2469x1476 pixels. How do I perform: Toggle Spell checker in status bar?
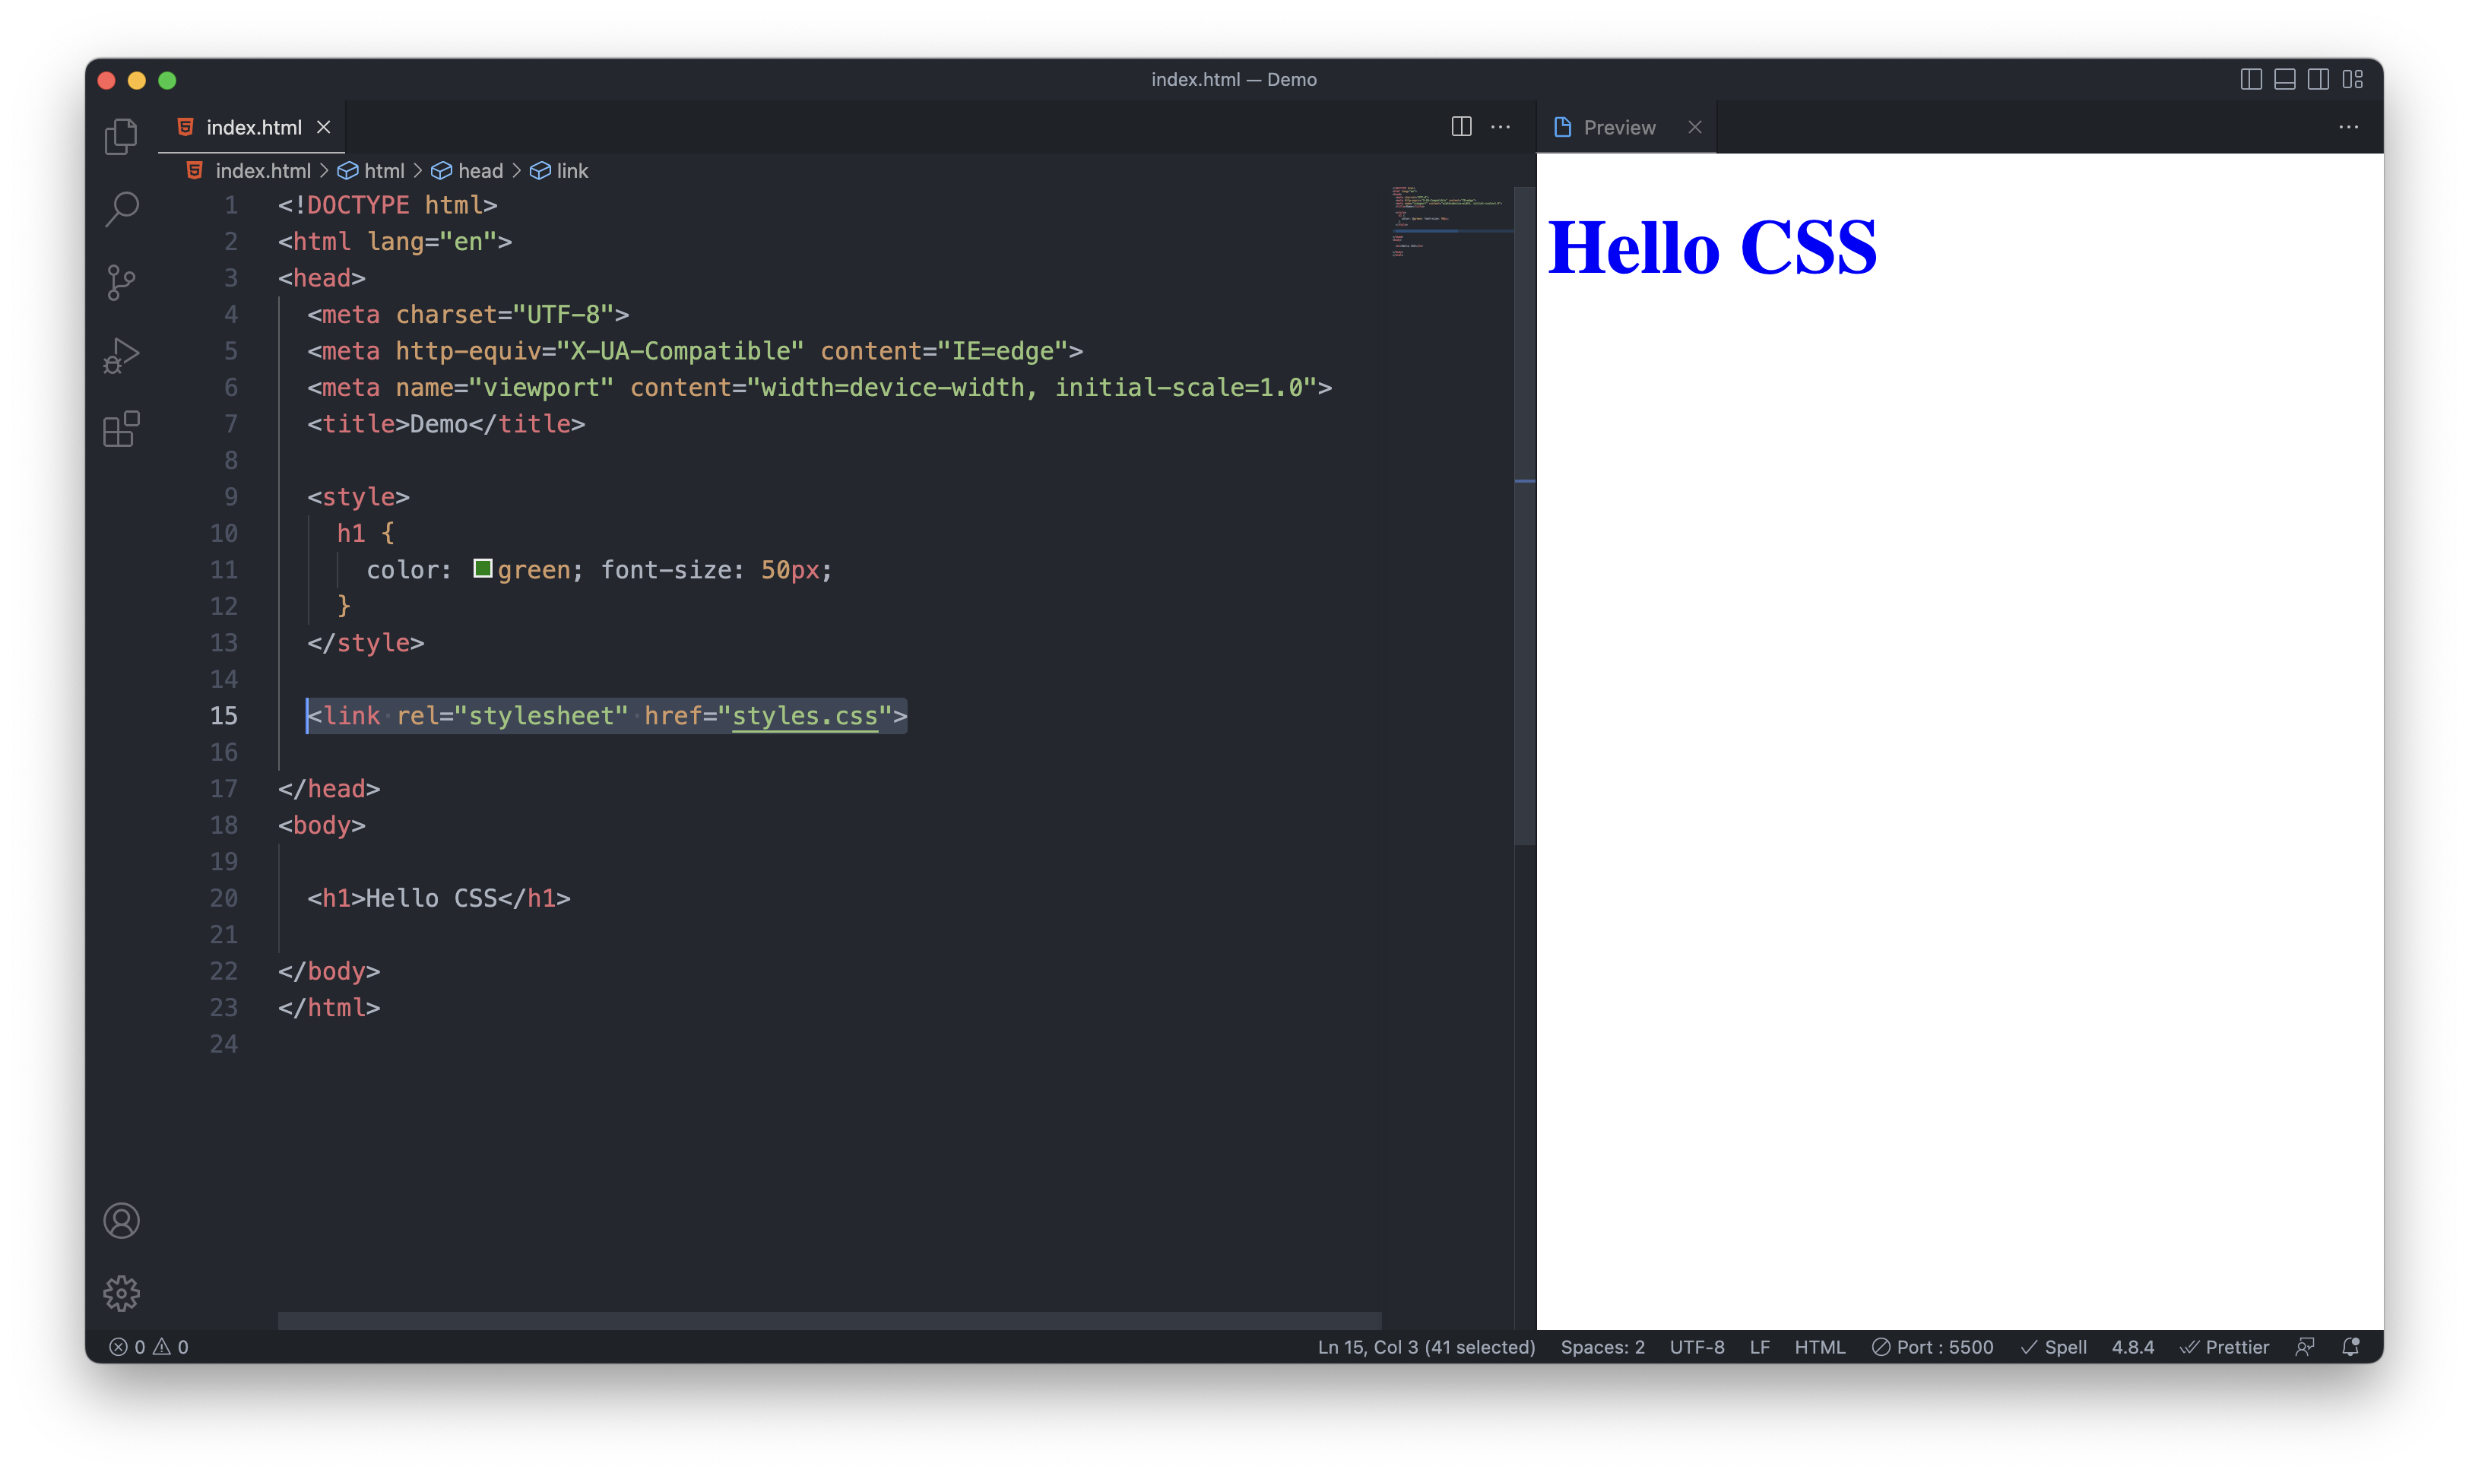[x=2053, y=1347]
